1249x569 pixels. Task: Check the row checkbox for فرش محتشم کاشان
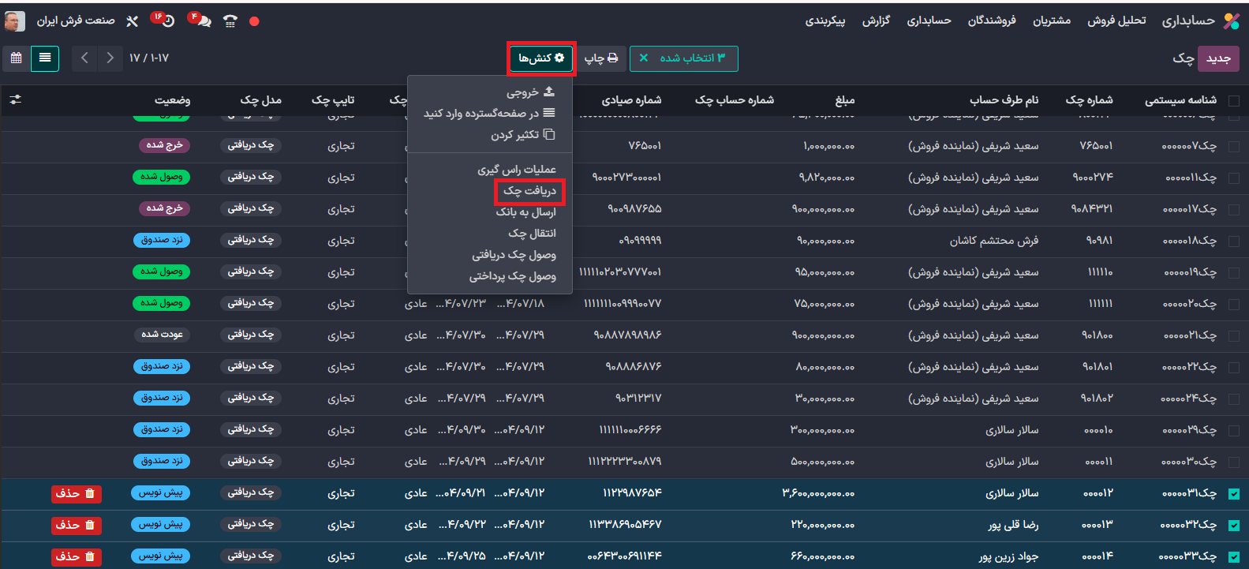coord(1234,241)
